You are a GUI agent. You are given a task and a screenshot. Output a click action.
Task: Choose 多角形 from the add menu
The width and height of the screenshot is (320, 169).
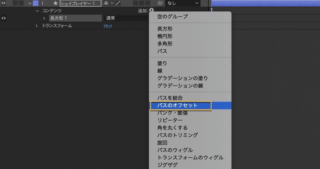coord(190,44)
